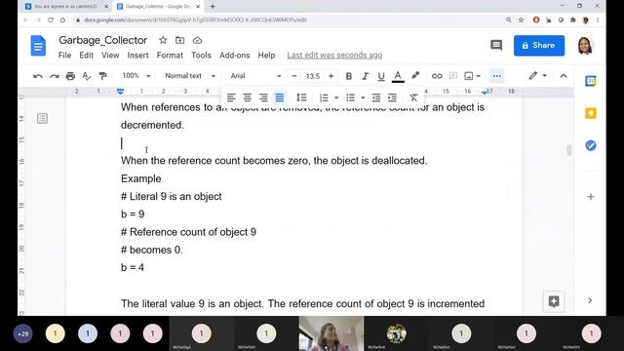Screen dimensions: 624x351
Task: Open the Insert menu
Action: [137, 56]
